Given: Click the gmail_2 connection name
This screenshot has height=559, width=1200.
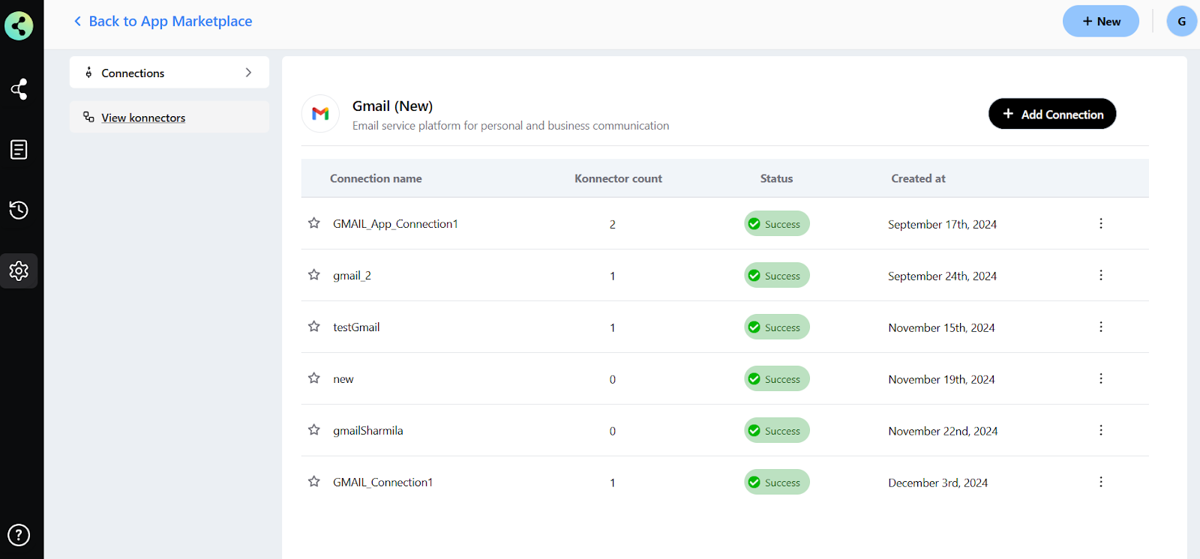Looking at the screenshot, I should click(x=352, y=276).
